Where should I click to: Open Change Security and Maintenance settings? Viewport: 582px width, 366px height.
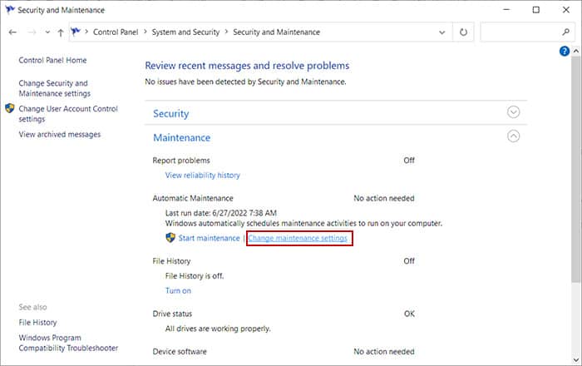coord(55,88)
